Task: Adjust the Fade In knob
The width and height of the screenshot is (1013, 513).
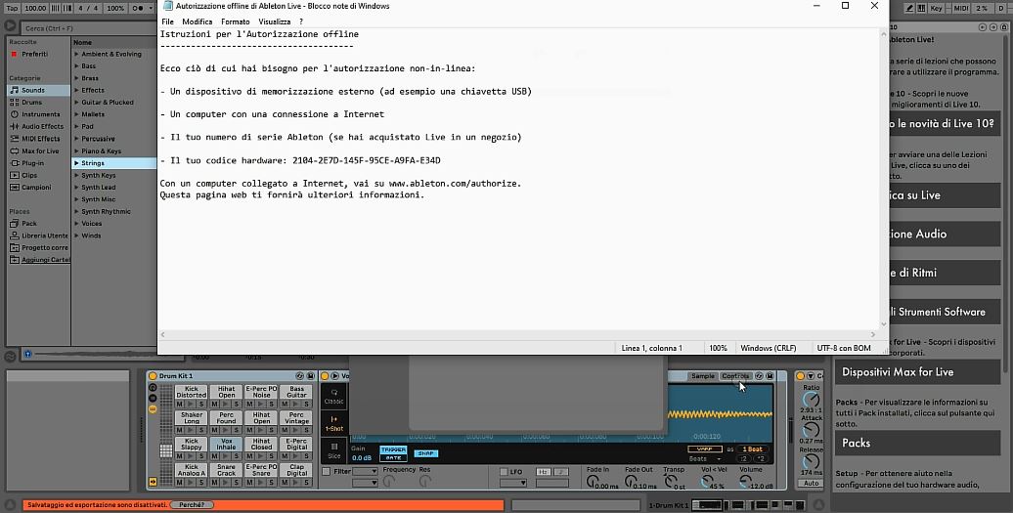Action: coord(593,482)
